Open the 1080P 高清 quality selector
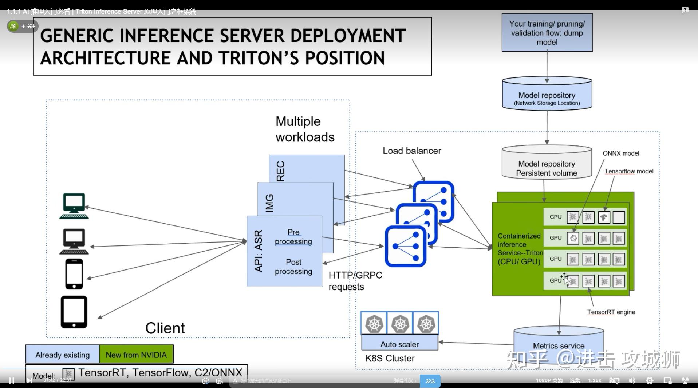Viewport: 698px width, 388px height. (x=549, y=380)
